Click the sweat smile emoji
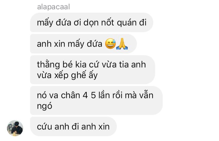The width and height of the screenshot is (219, 141). pyautogui.click(x=110, y=44)
